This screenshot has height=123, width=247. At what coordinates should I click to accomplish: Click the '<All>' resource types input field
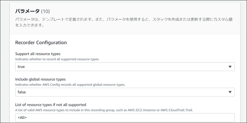coord(125,118)
